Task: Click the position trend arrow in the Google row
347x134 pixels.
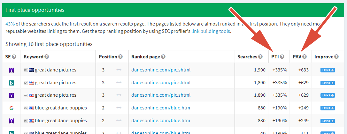Action: 119,108
